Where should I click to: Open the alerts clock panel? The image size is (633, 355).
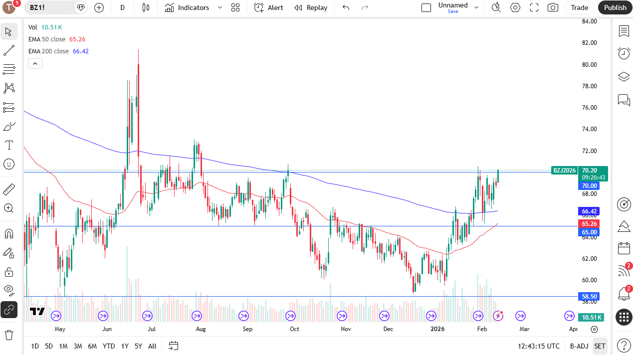pos(624,53)
